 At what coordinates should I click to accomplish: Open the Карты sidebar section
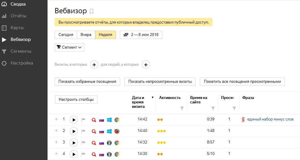pyautogui.click(x=17, y=28)
